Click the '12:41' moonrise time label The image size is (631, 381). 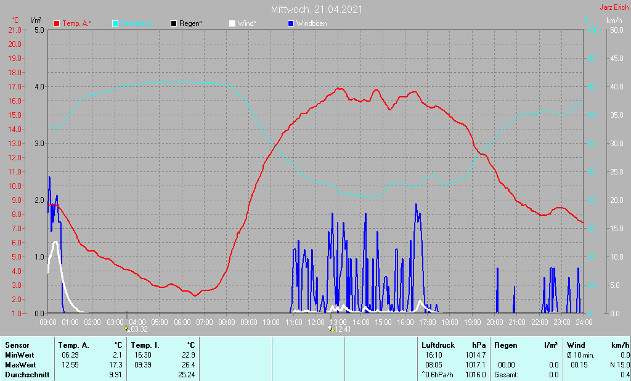click(343, 329)
